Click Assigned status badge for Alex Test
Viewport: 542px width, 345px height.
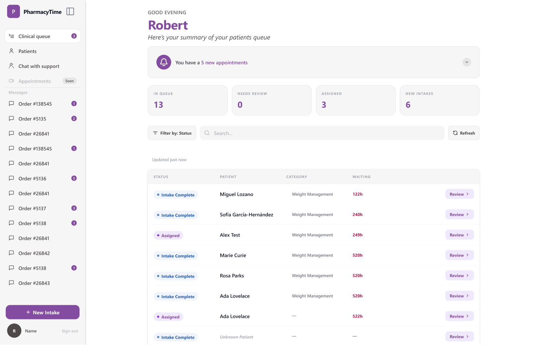(x=168, y=235)
